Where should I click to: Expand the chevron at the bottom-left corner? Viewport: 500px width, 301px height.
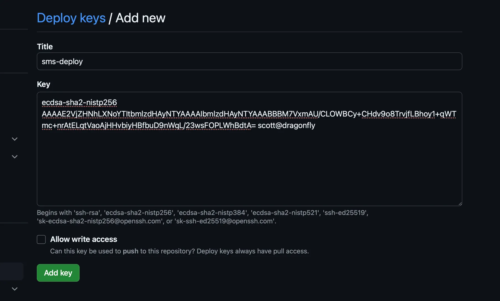14,289
